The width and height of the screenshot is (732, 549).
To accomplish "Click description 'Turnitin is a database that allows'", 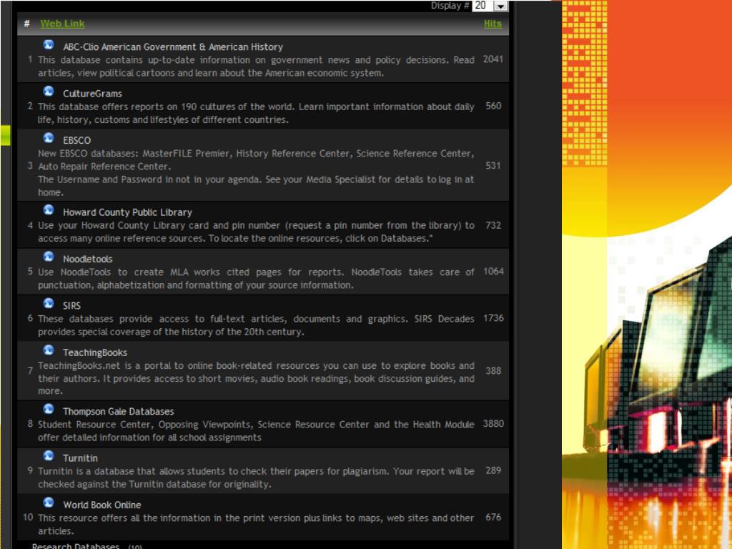I will tap(256, 478).
